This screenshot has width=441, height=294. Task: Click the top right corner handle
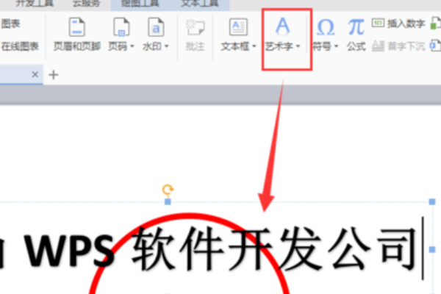(432, 201)
